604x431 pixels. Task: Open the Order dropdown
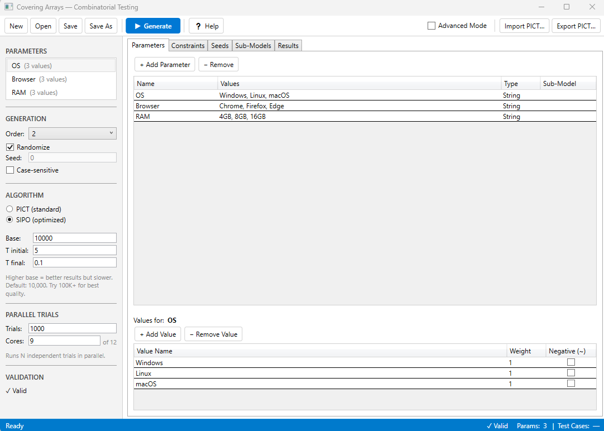72,133
